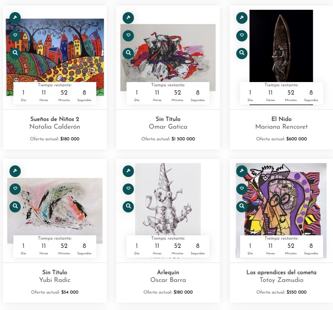Click the Arlequín drawing thumbnail
Screen dimensions: 333x310
pos(168,199)
